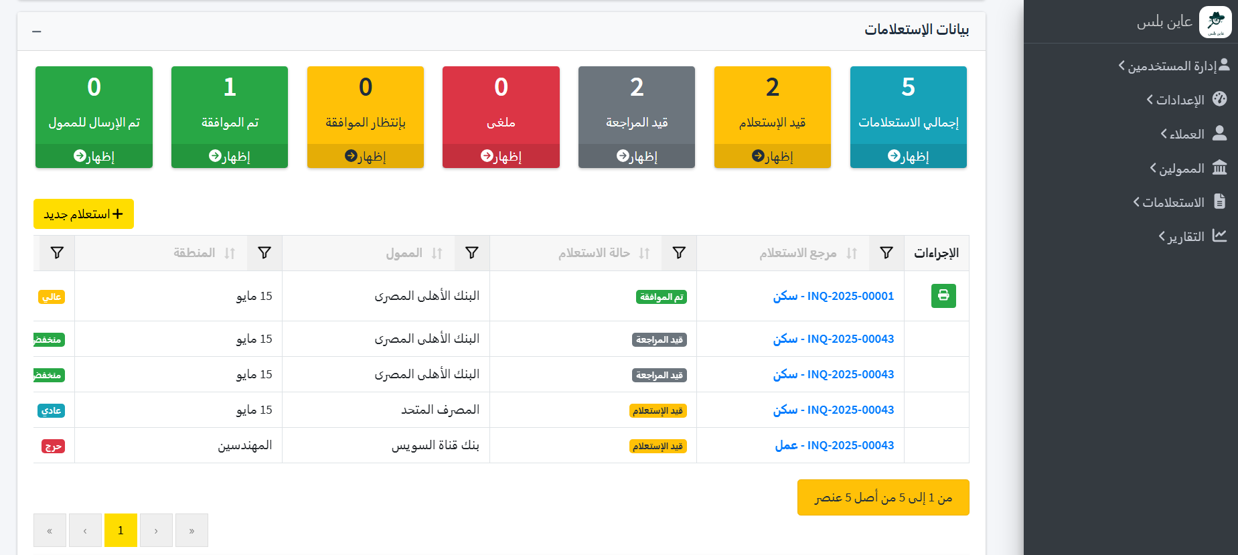Show cancelled inquiries from the red card
Image resolution: width=1238 pixels, height=555 pixels.
[501, 157]
